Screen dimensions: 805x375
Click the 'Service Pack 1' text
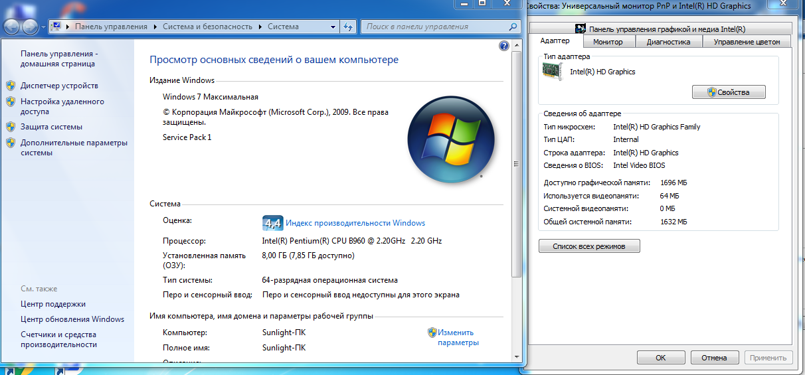(x=187, y=137)
